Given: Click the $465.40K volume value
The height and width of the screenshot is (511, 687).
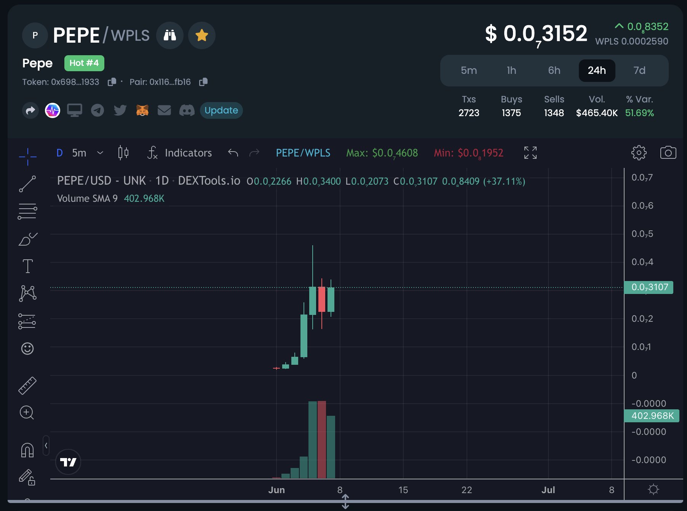Looking at the screenshot, I should [x=597, y=113].
